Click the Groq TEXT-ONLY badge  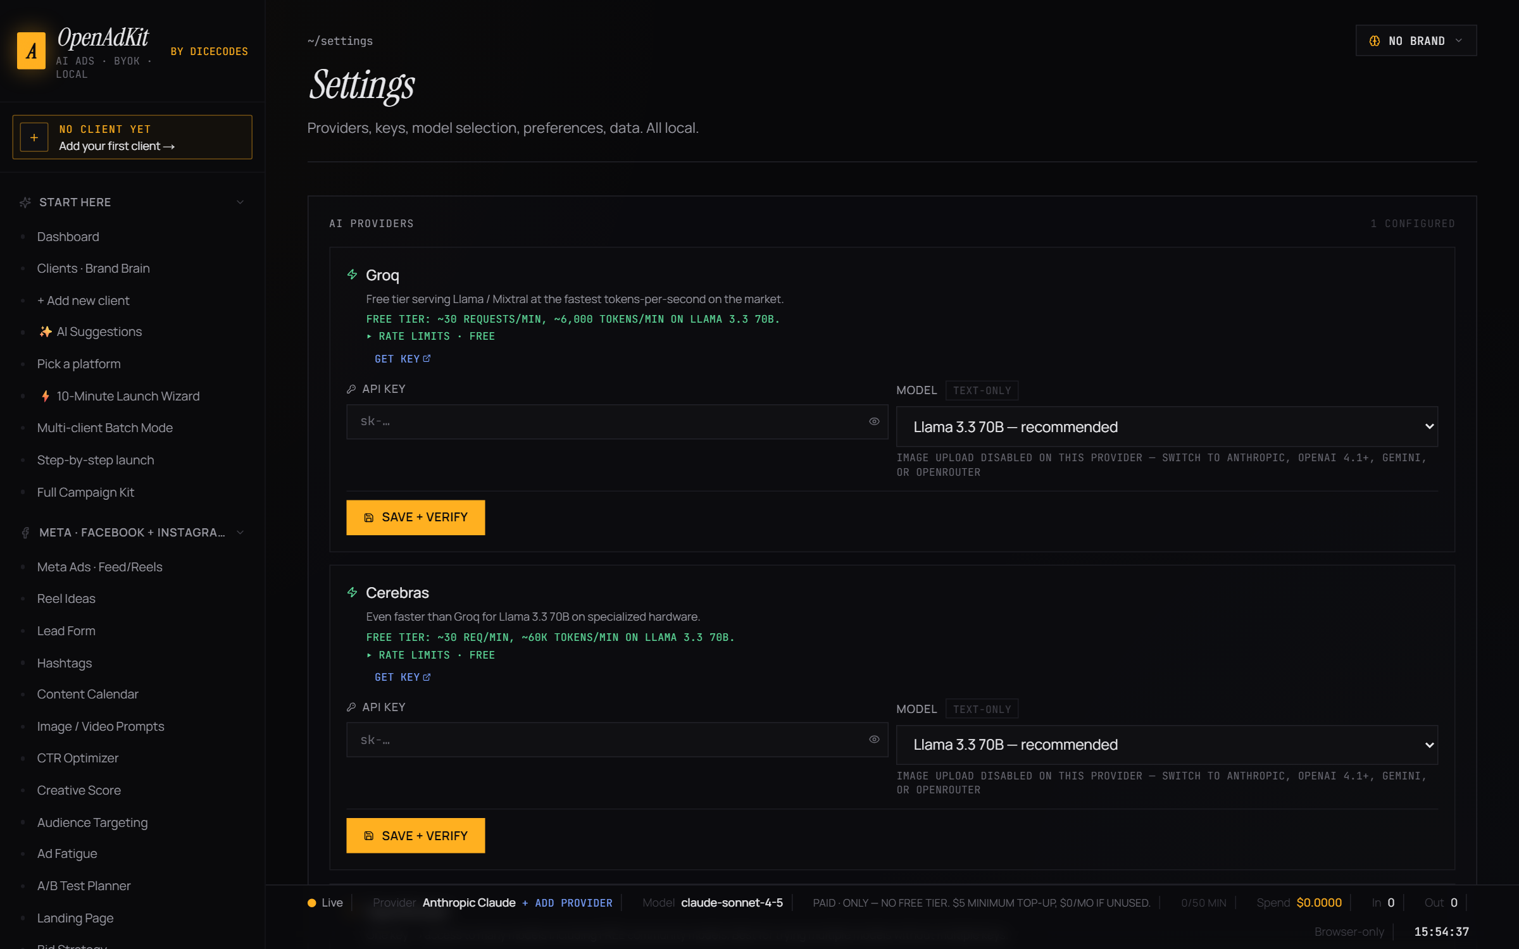coord(982,390)
